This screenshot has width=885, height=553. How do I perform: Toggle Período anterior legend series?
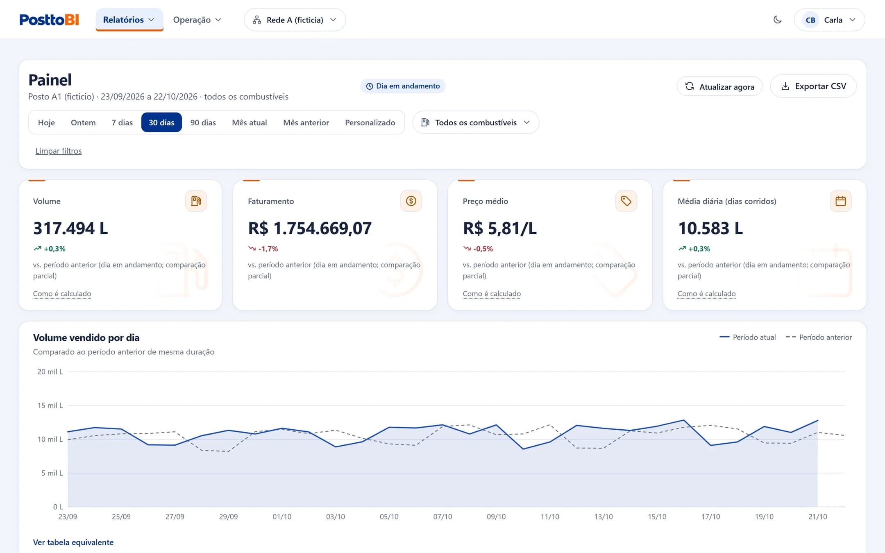point(819,337)
